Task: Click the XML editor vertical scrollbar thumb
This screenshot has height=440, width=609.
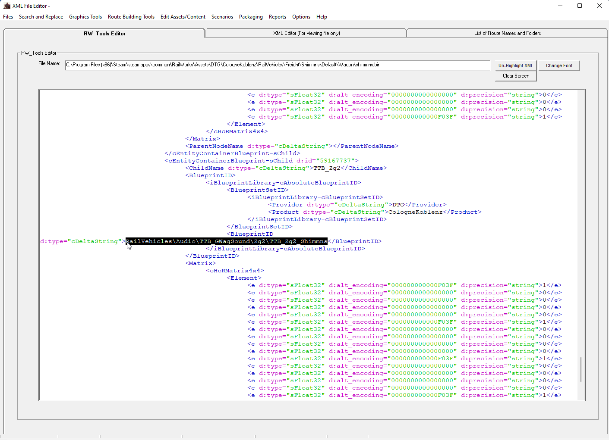Action: [x=581, y=369]
